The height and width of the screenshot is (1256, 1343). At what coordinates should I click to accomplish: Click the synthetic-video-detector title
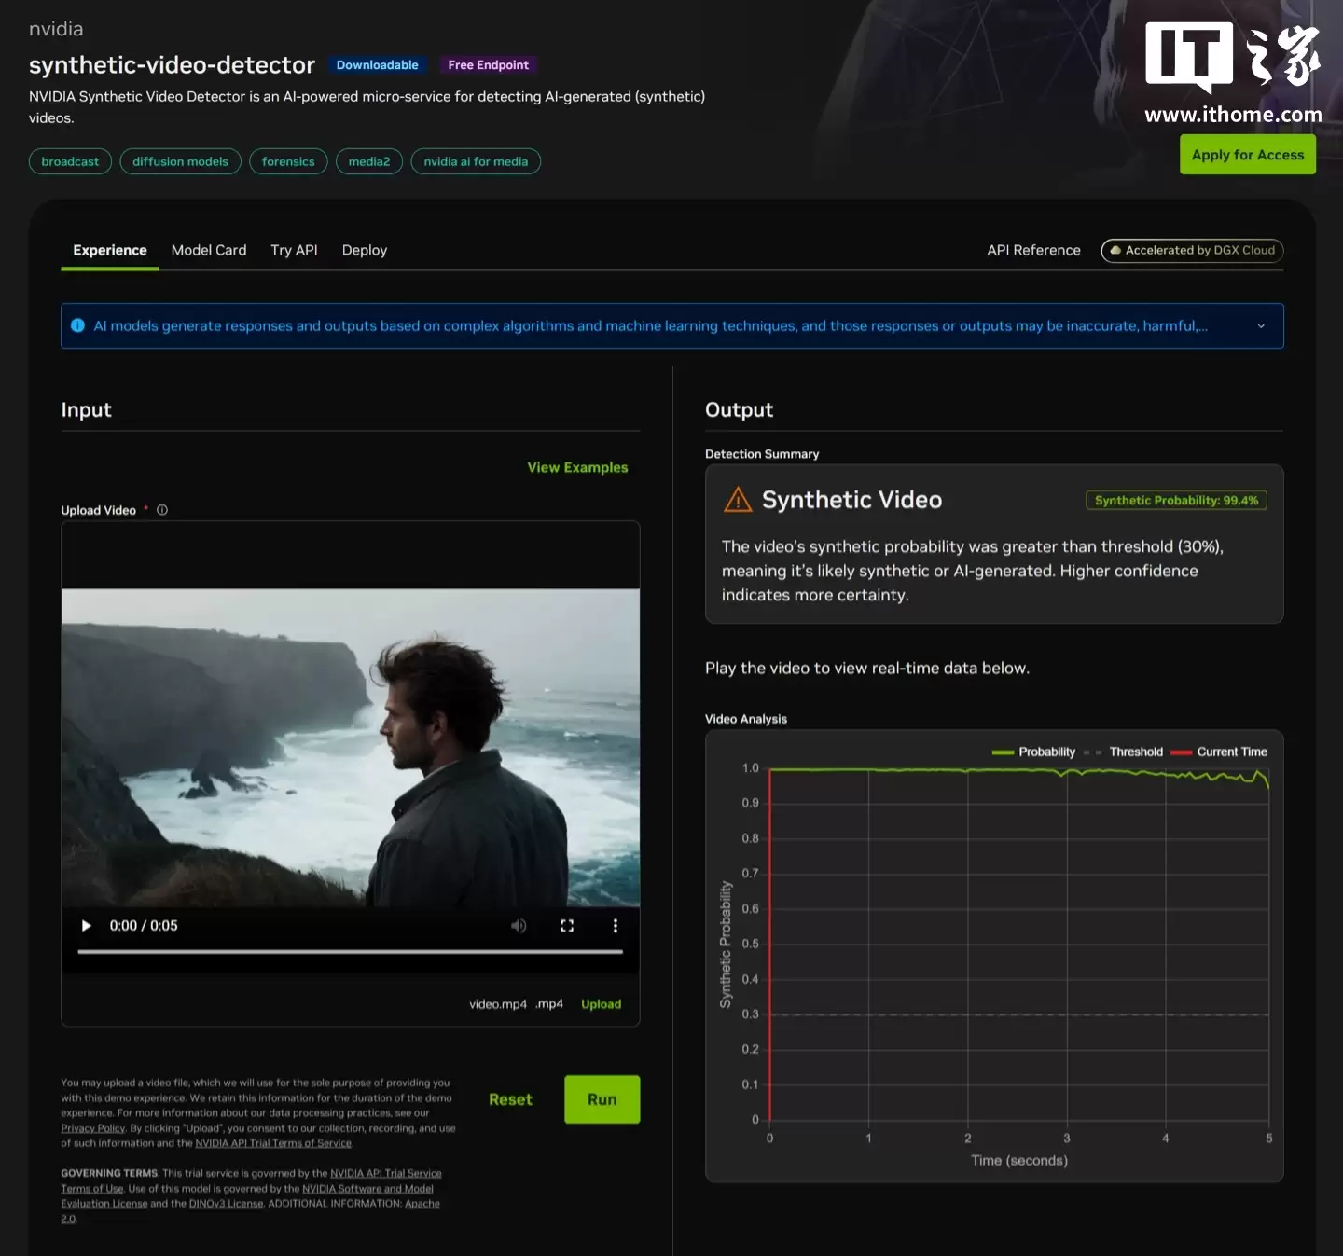(172, 65)
